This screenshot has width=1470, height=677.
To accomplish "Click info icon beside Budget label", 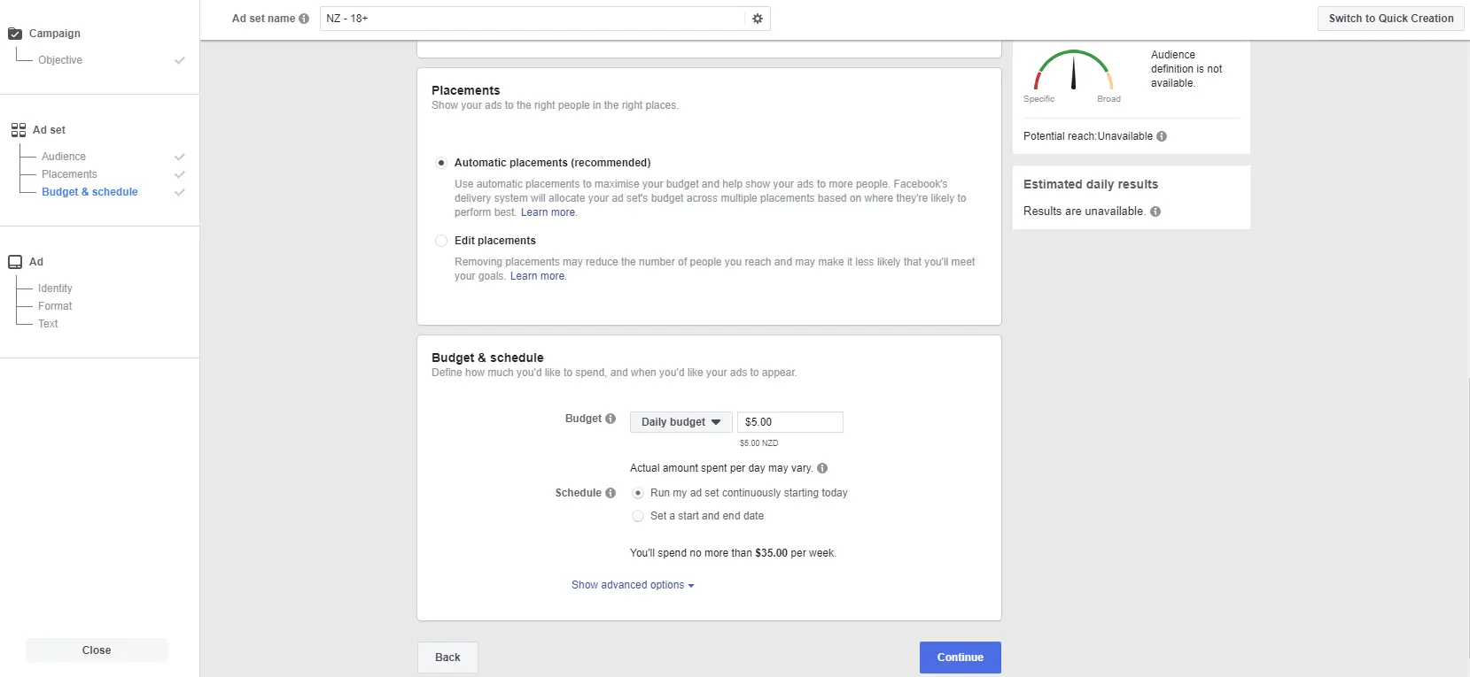I will point(611,419).
